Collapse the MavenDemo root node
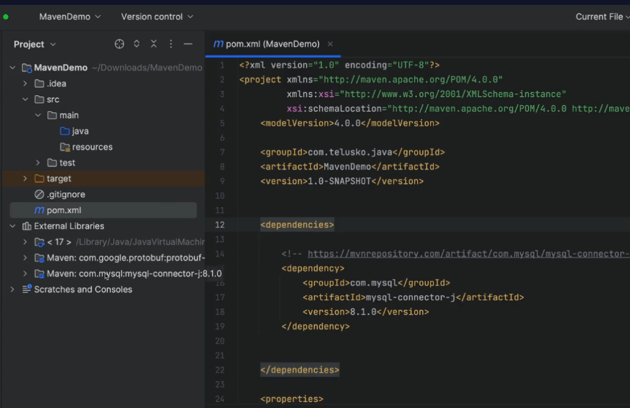The image size is (630, 408). (12, 68)
